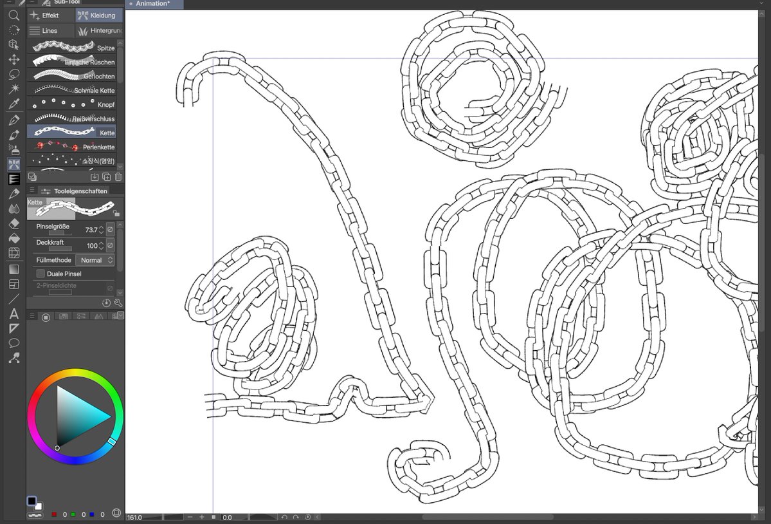
Task: Select the straight line Figure tool
Action: [x=14, y=298]
